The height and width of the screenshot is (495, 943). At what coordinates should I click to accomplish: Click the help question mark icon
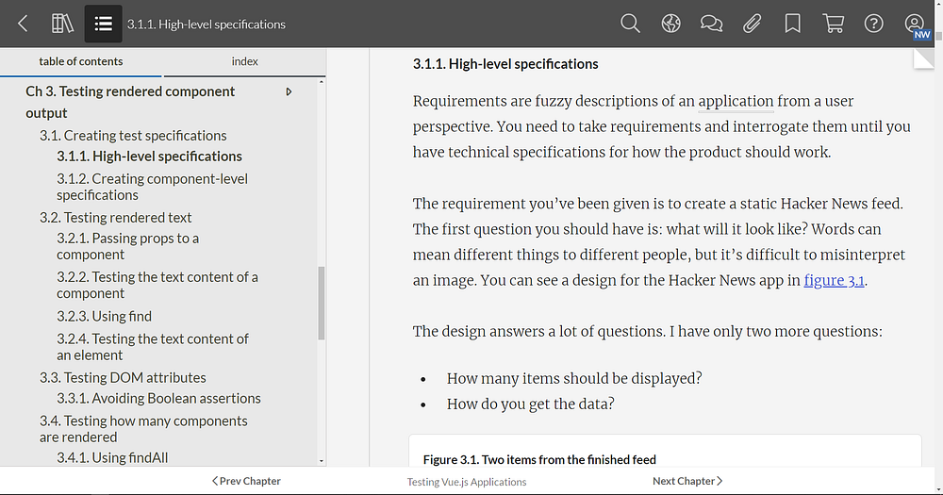point(873,24)
